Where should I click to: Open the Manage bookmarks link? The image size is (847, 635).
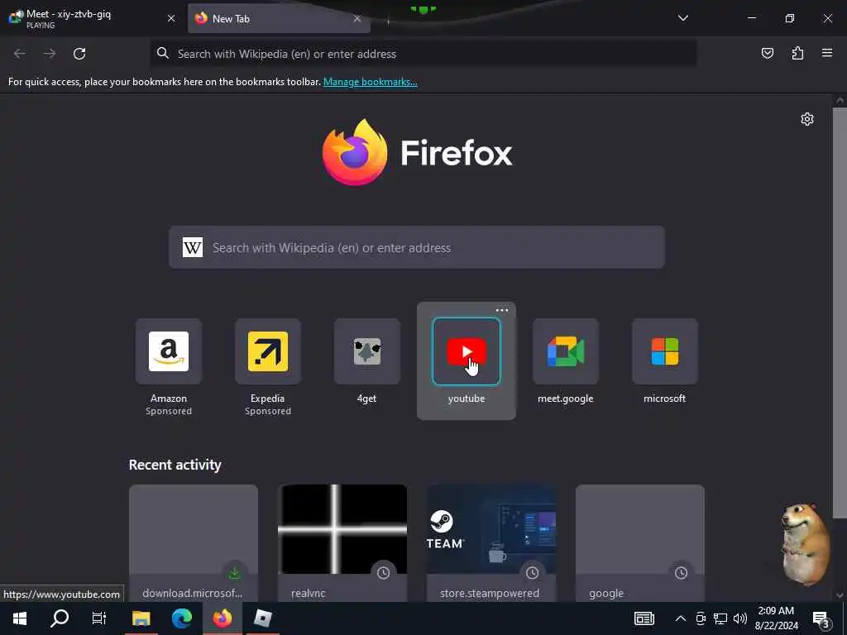coord(370,82)
